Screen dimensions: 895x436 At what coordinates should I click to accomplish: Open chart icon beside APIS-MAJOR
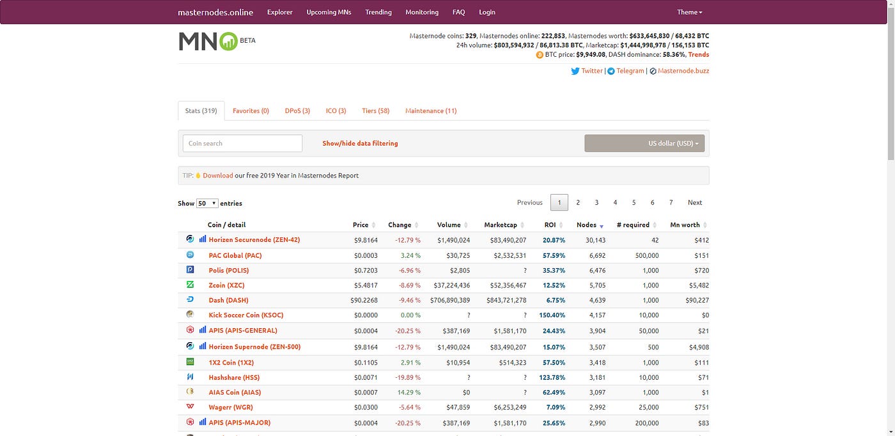(x=203, y=422)
